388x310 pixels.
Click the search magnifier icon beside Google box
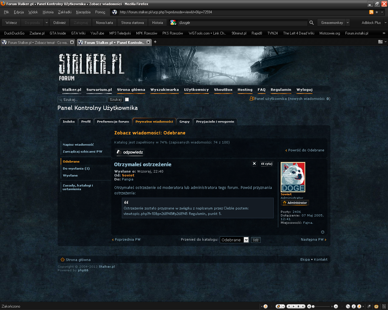311,23
